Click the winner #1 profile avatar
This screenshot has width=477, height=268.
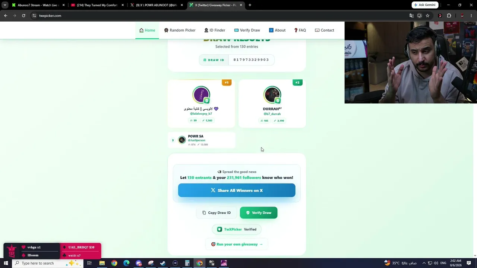201,95
